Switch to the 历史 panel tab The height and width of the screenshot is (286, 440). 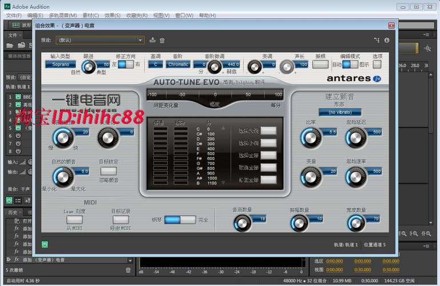pos(13,212)
